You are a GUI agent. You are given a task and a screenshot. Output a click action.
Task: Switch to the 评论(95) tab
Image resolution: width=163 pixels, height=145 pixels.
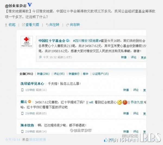coord(59,74)
